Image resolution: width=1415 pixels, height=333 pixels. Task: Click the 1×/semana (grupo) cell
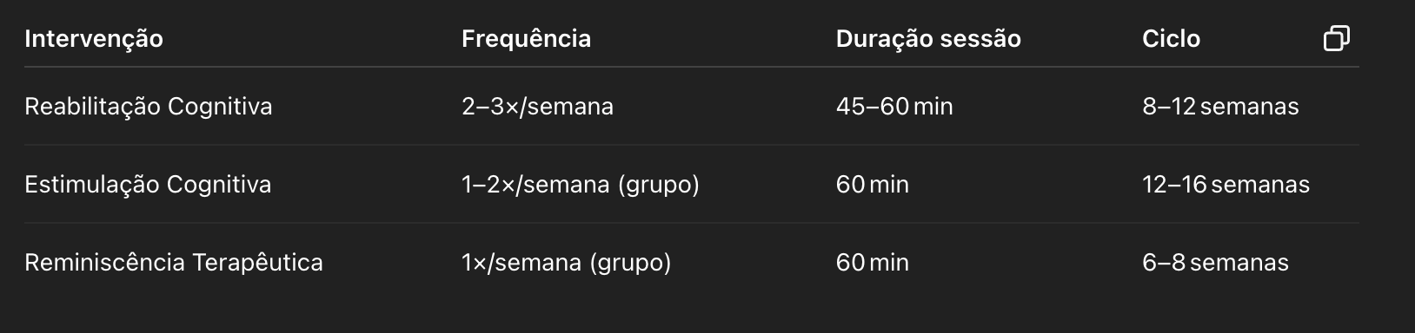point(567,263)
